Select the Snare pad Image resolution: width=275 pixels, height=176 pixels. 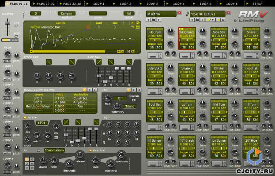click(251, 38)
